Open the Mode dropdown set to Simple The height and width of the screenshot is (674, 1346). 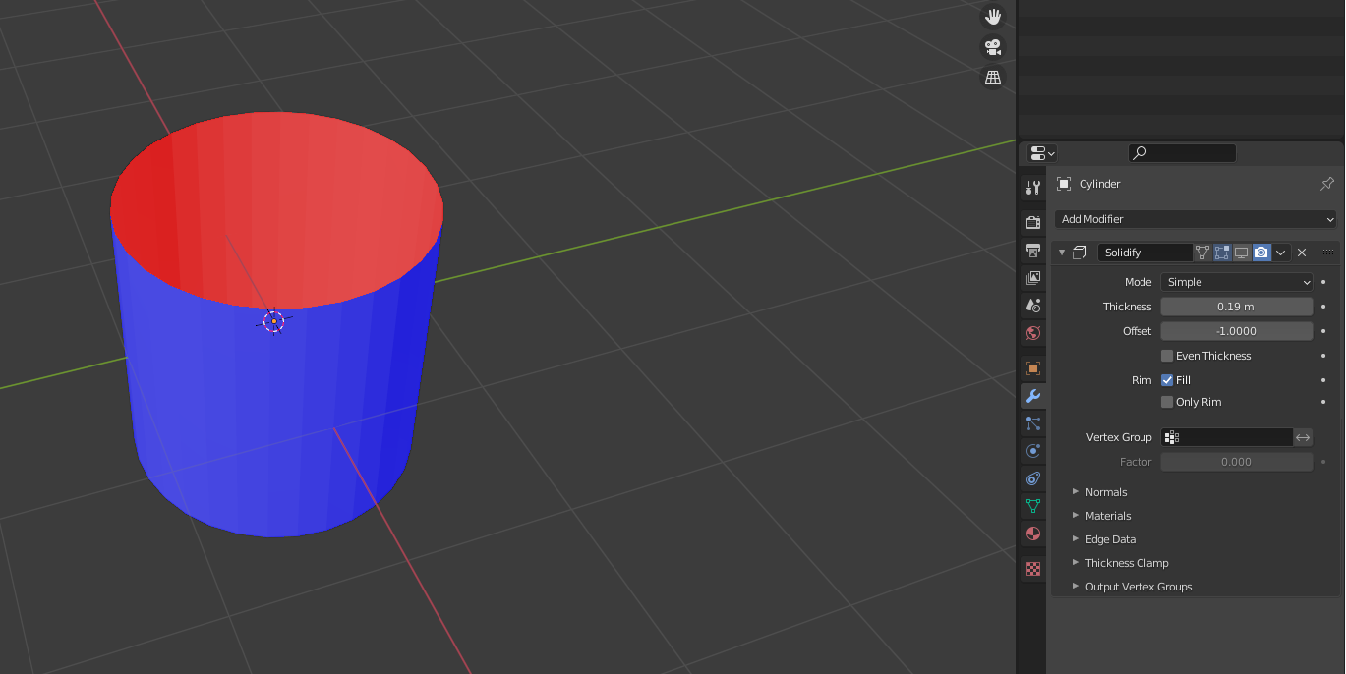[1237, 282]
